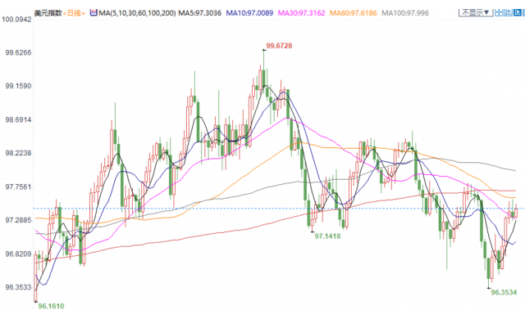This screenshot has width=525, height=319.
Task: Select the MA10:97.0089 legend label
Action: 249,13
